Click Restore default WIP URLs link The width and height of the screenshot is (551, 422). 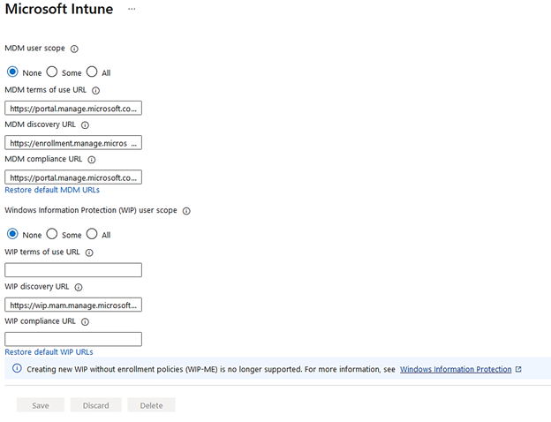(x=49, y=351)
